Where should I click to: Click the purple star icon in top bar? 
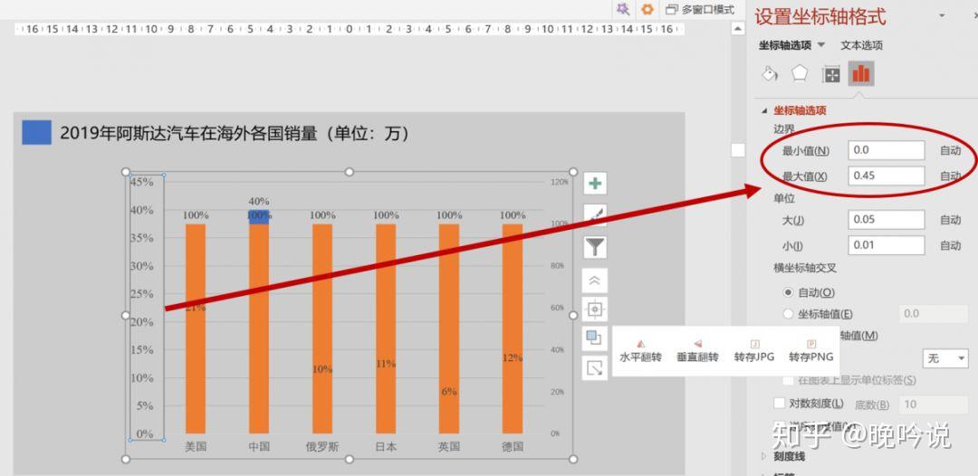click(x=622, y=9)
